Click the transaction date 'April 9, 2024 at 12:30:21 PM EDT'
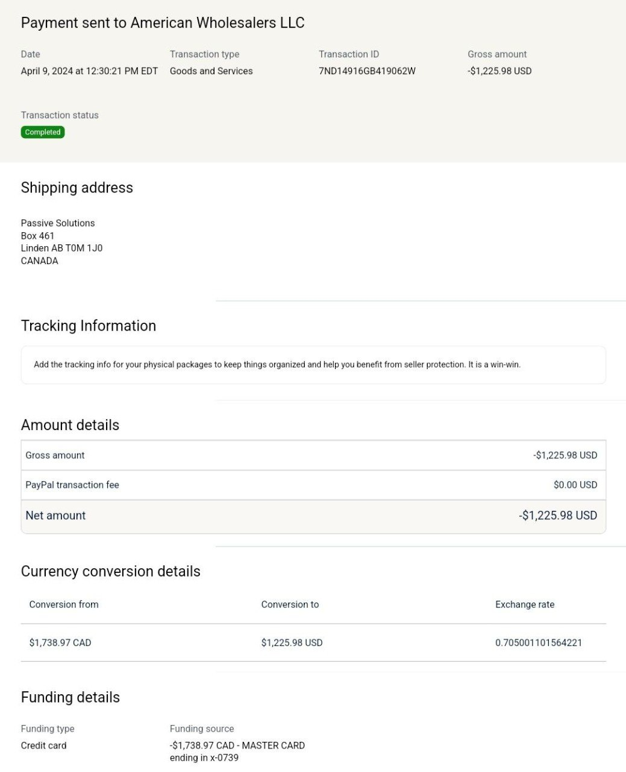Image resolution: width=626 pixels, height=772 pixels. [x=89, y=71]
